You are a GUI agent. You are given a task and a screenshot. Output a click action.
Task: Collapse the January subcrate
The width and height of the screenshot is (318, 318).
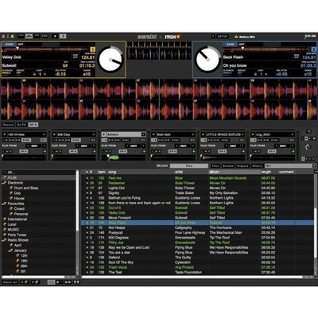[10, 250]
